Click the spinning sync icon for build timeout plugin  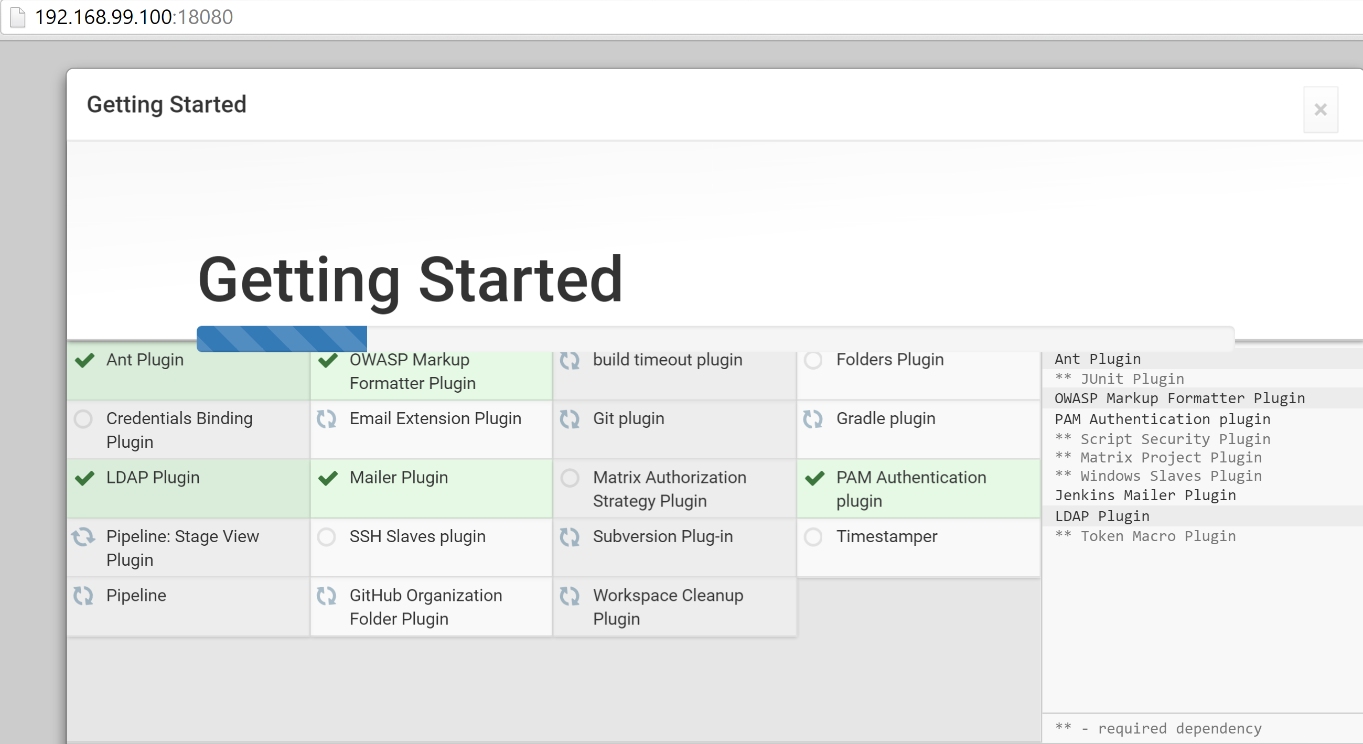570,360
